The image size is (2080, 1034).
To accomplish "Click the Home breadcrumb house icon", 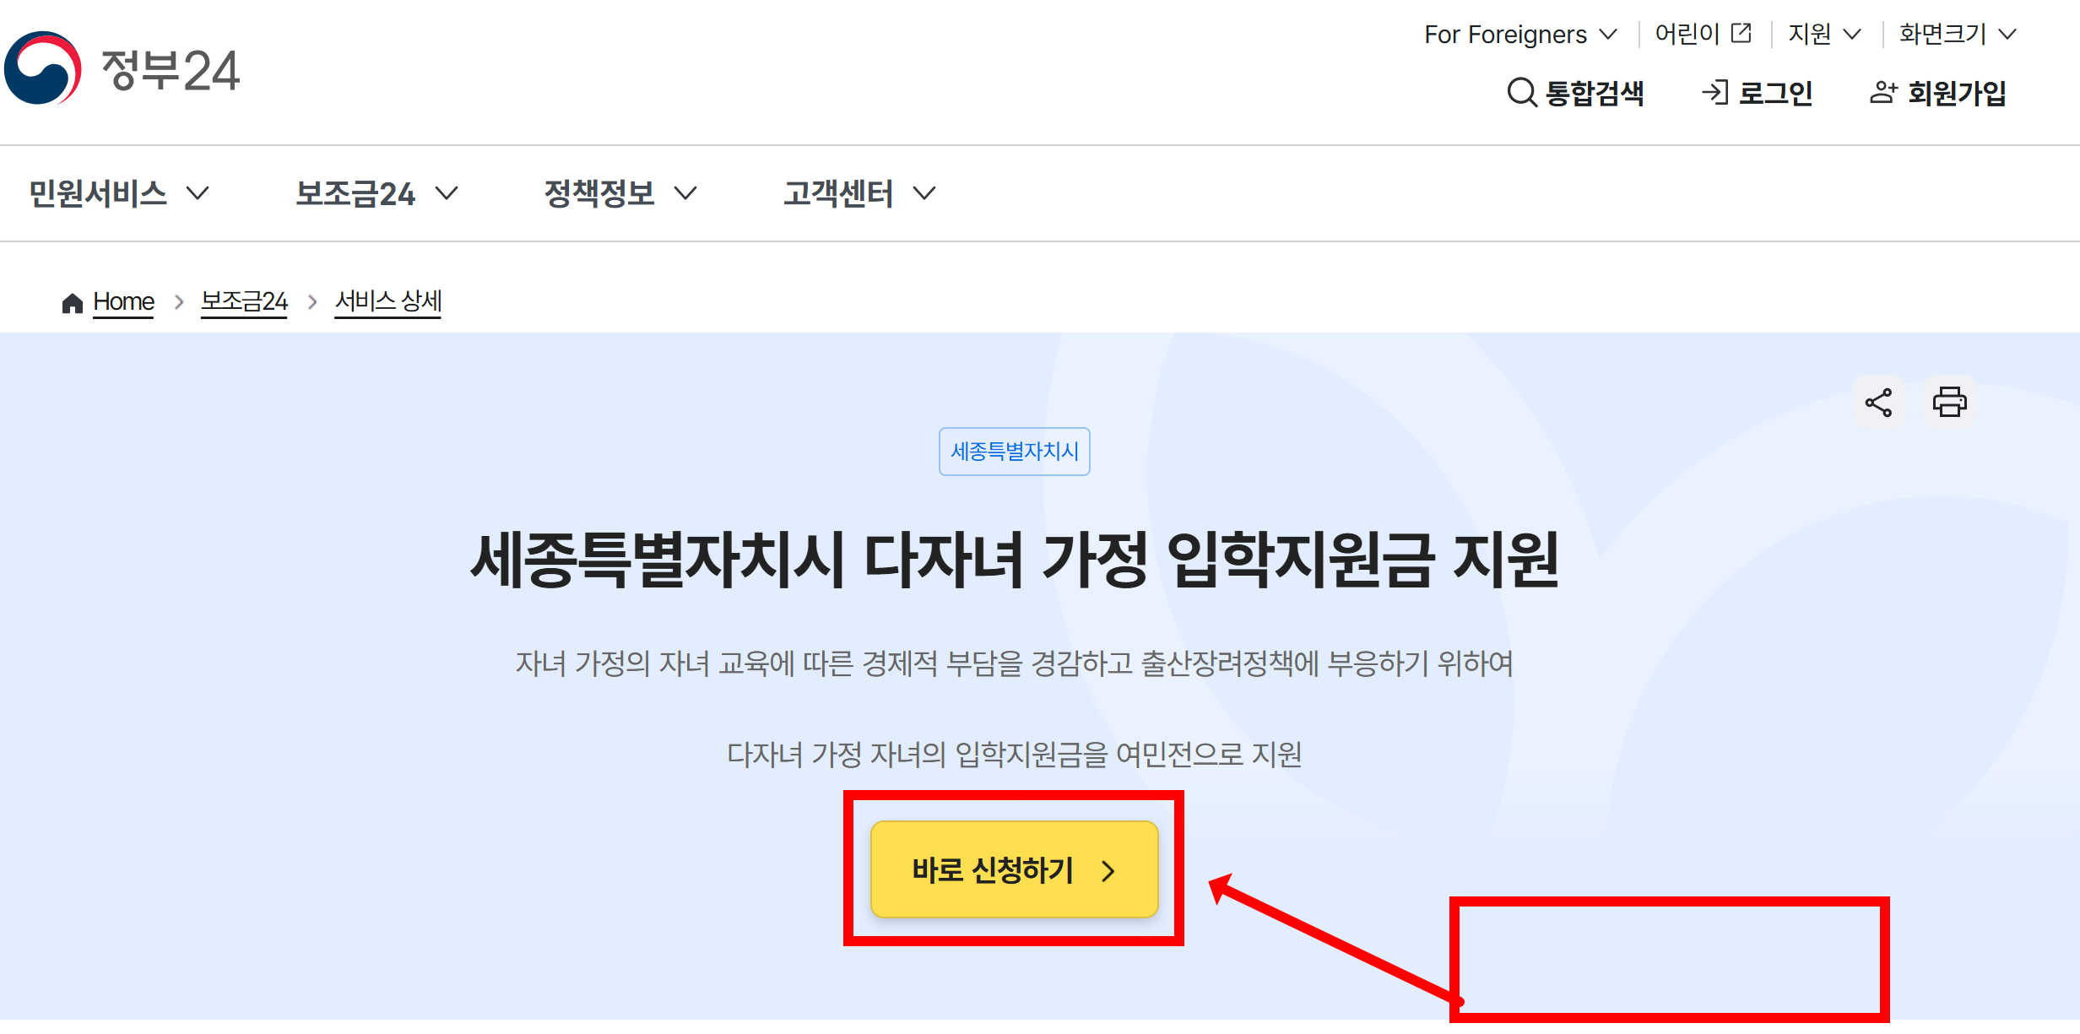I will click(73, 302).
